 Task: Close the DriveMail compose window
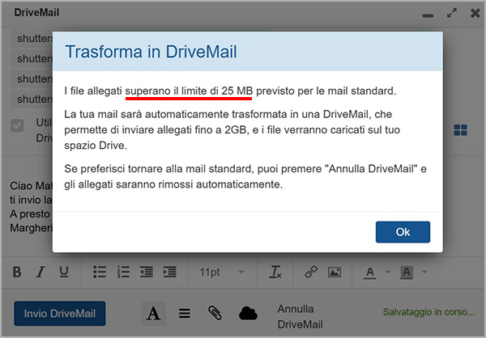[x=475, y=13]
